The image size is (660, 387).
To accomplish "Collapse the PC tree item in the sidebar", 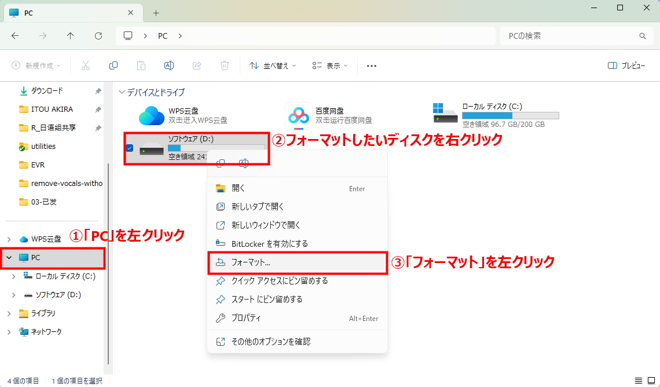I will [x=8, y=257].
